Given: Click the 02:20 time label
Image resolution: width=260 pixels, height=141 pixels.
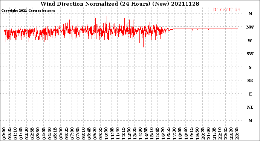Looking at the screenshot, I should 27,133.
